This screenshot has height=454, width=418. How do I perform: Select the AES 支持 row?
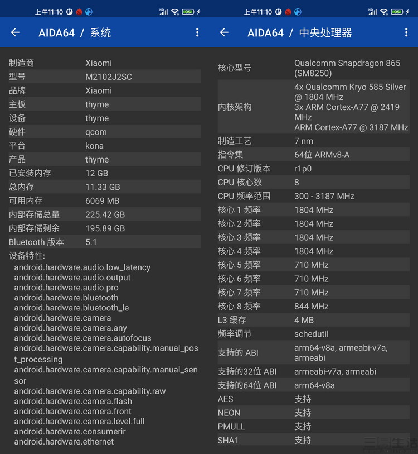[314, 399]
